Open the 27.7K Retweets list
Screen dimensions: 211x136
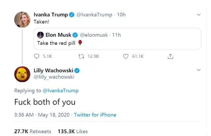tap(33, 131)
